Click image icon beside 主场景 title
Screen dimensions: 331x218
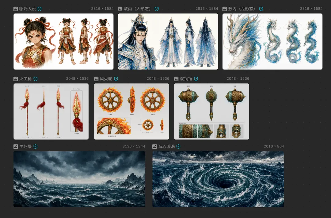[x=16, y=147]
